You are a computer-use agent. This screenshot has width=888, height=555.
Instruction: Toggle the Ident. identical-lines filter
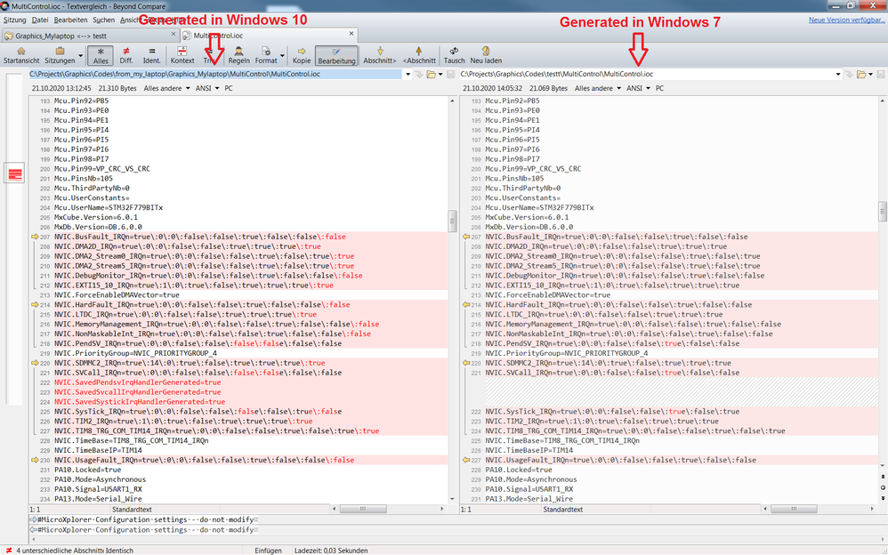(152, 55)
